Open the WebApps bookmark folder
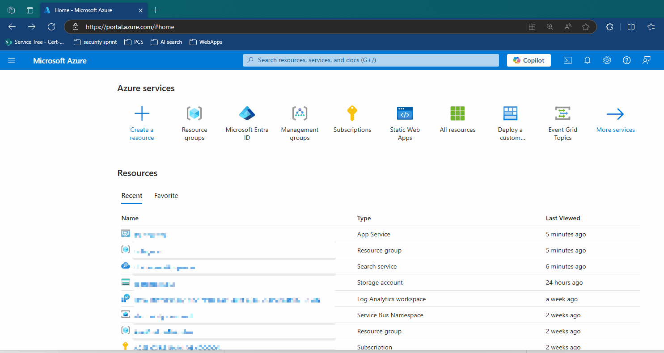664x353 pixels. pyautogui.click(x=206, y=42)
